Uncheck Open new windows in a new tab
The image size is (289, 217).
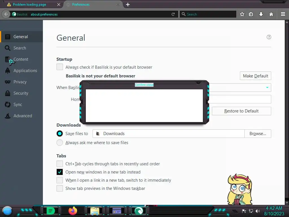[60, 172]
